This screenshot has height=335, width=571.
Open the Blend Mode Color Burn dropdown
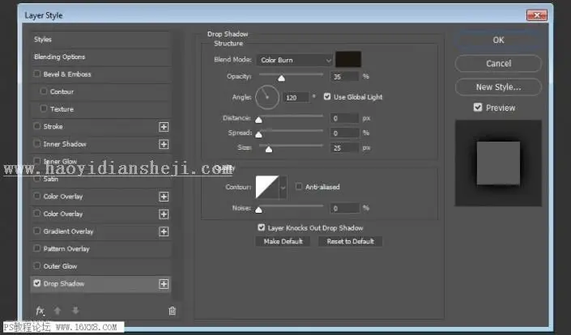coord(295,60)
